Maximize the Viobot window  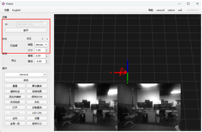(188, 4)
